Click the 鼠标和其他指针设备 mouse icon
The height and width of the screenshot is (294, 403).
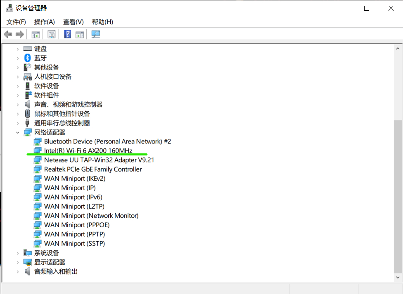28,113
